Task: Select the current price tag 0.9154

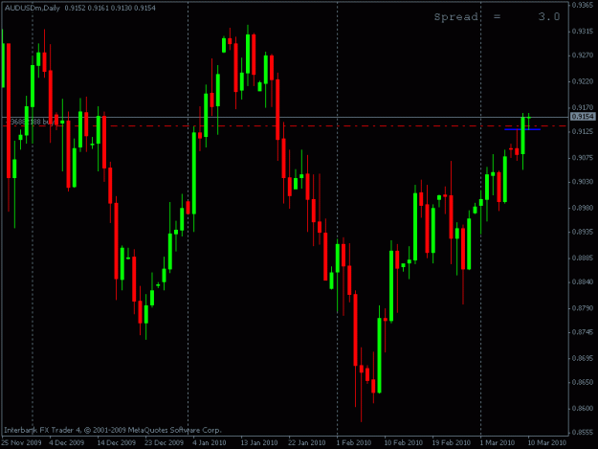Action: 583,117
